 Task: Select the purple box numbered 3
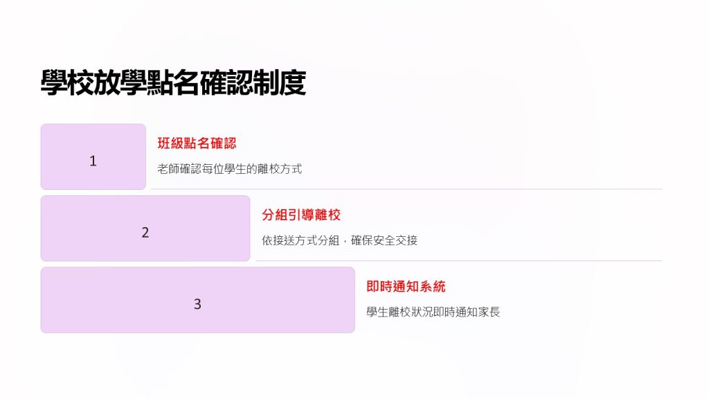coord(197,300)
